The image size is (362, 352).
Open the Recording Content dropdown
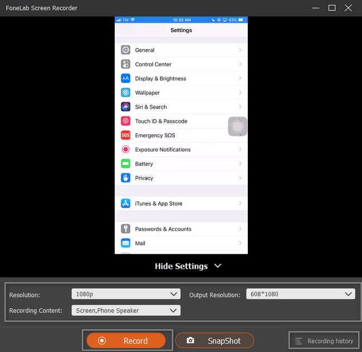point(126,310)
